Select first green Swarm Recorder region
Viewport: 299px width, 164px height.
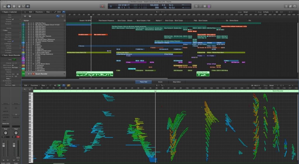click(x=95, y=74)
